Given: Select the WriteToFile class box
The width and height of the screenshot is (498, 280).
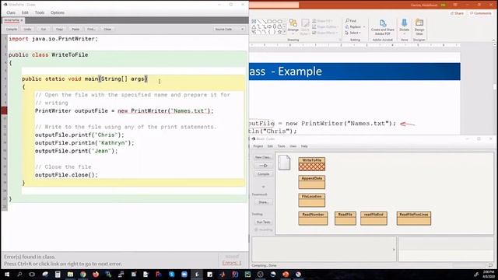Looking at the screenshot, I should tap(311, 164).
